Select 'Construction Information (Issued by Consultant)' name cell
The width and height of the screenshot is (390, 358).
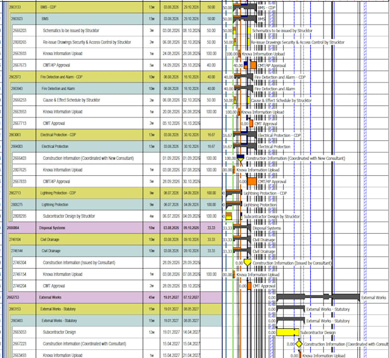(89, 262)
